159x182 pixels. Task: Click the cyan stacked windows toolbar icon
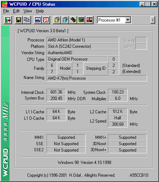(65, 20)
